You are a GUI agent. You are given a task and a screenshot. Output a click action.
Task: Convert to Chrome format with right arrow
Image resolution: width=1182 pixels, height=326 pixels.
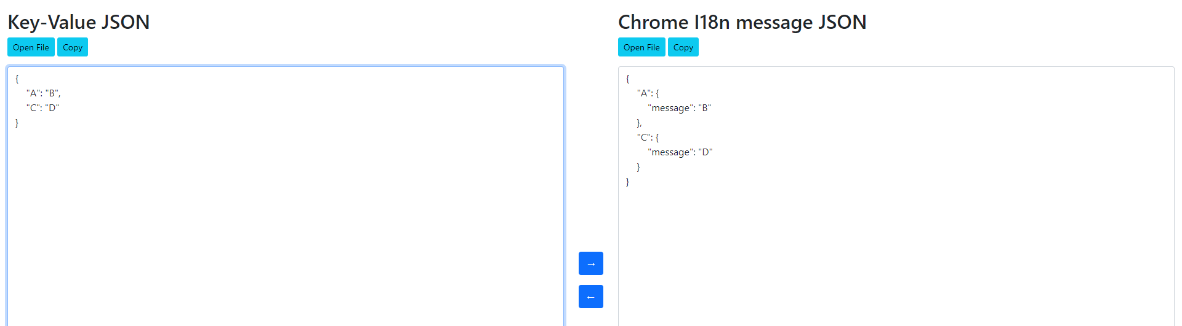coord(591,263)
